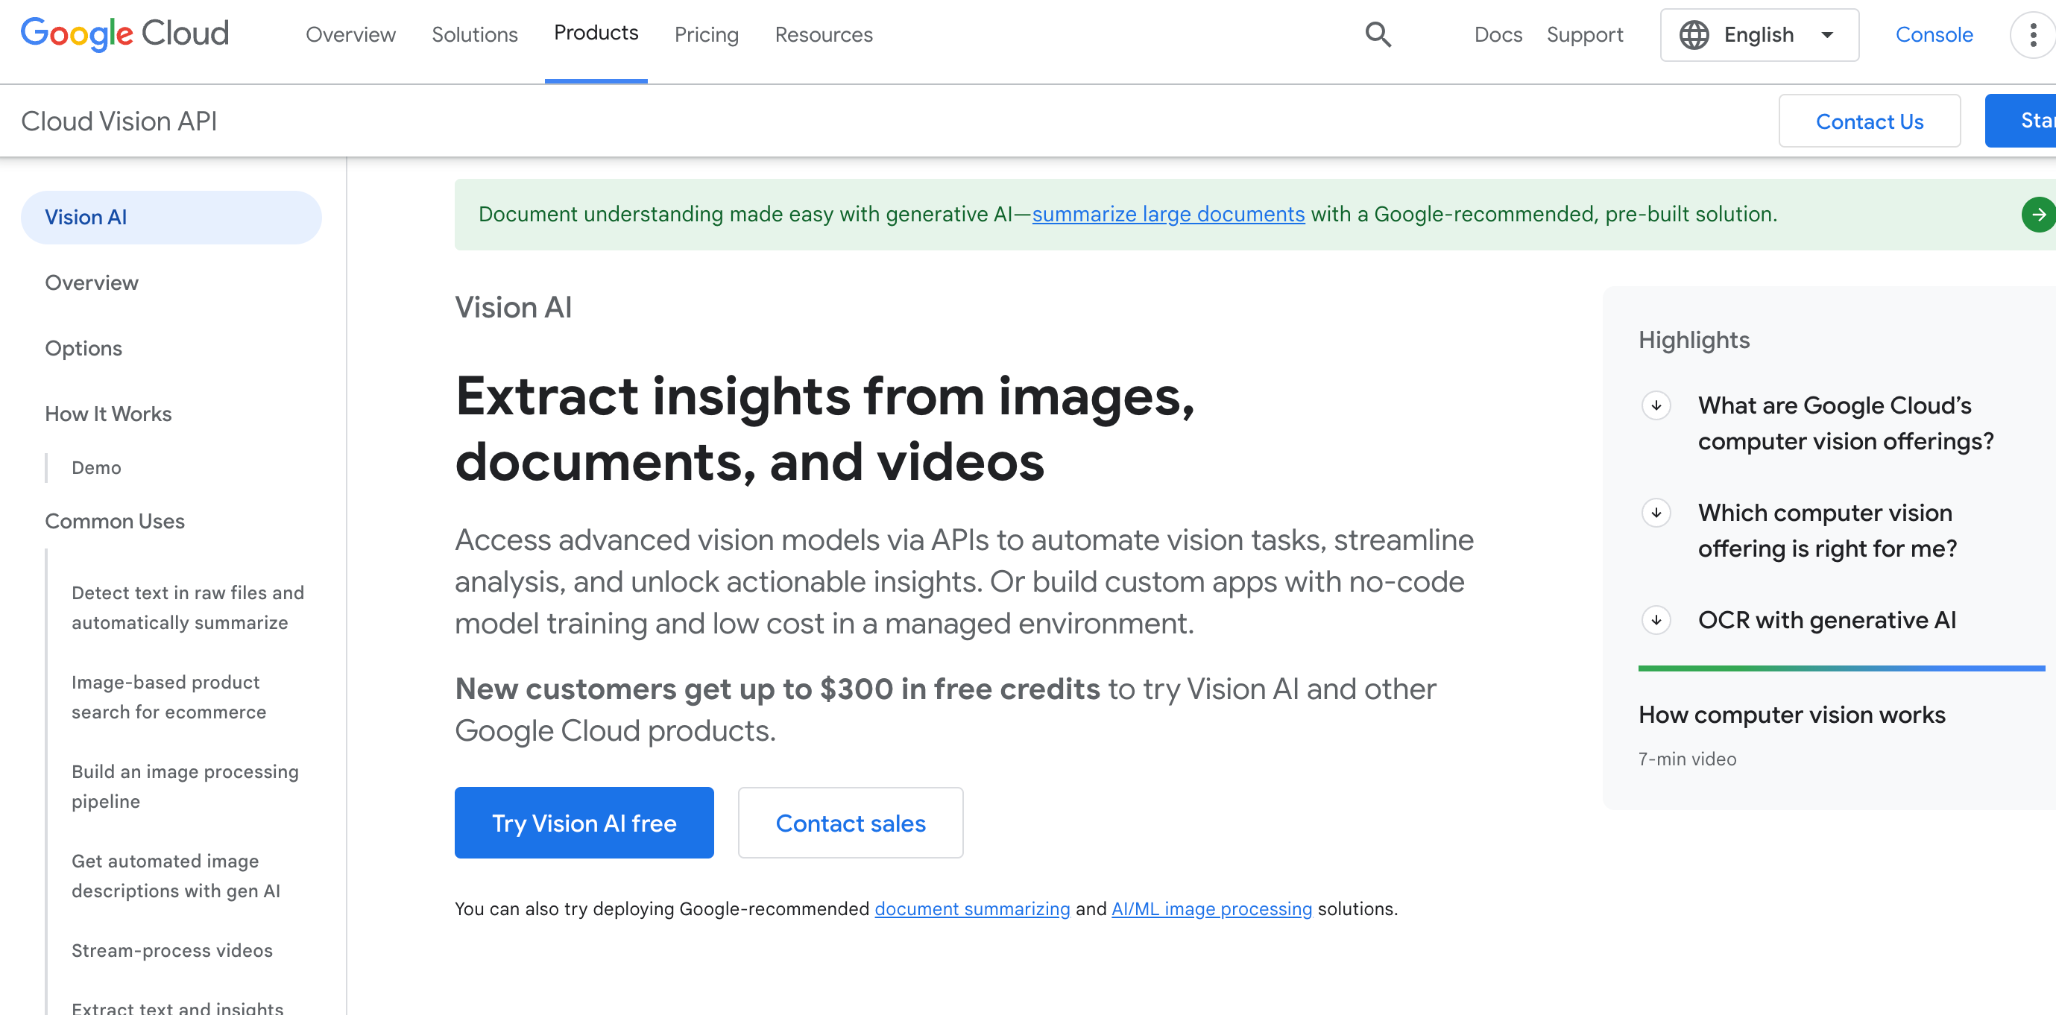Open the search magnifier icon

point(1378,34)
